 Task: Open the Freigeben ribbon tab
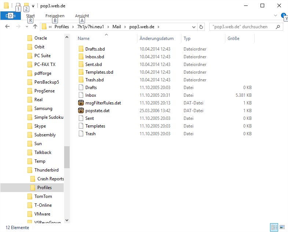[55, 16]
